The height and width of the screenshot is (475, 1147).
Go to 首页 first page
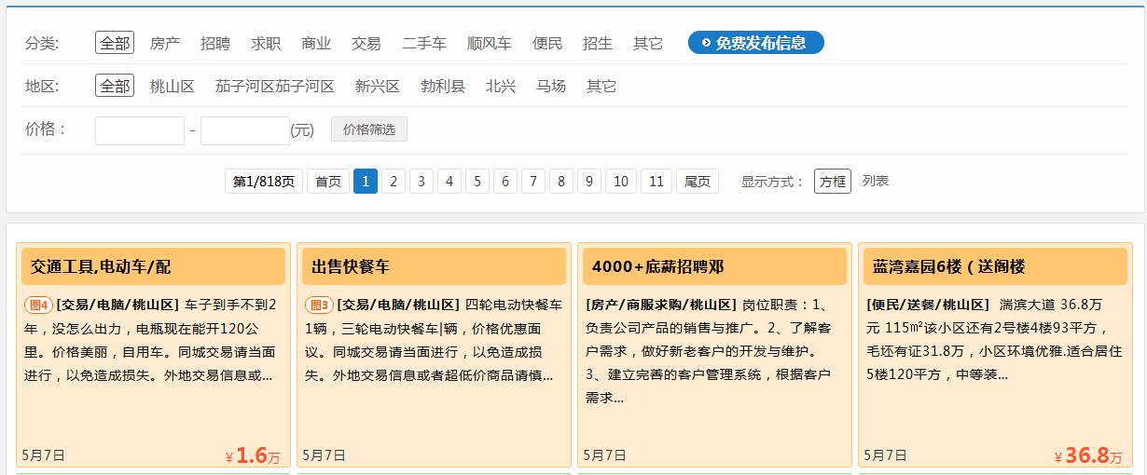click(x=327, y=182)
